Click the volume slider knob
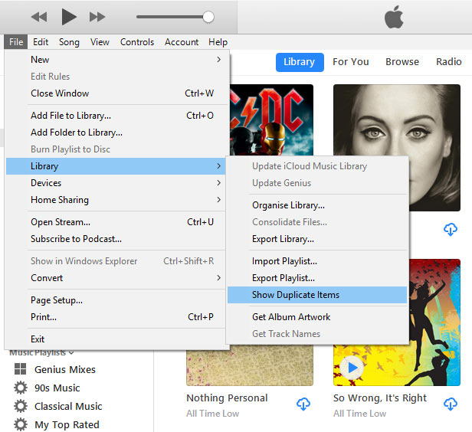The height and width of the screenshot is (432, 472). (208, 17)
